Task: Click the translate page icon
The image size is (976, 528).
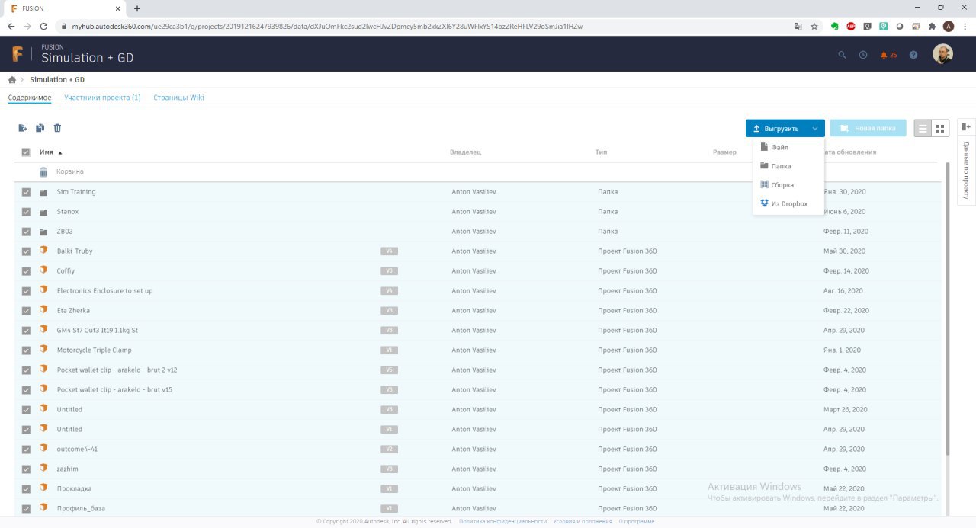Action: [798, 26]
